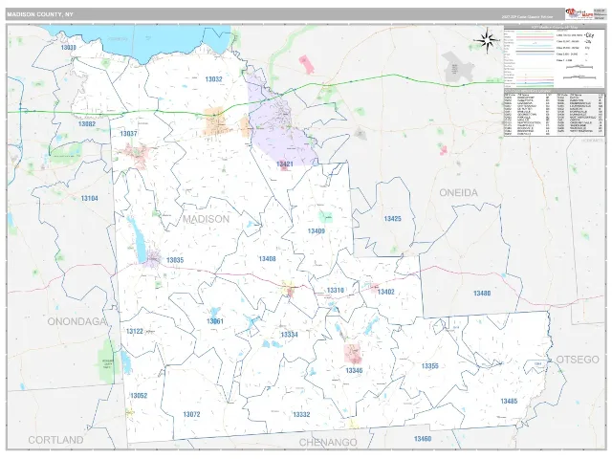
Task: Open the Market Maps logo
Action: [x=578, y=14]
